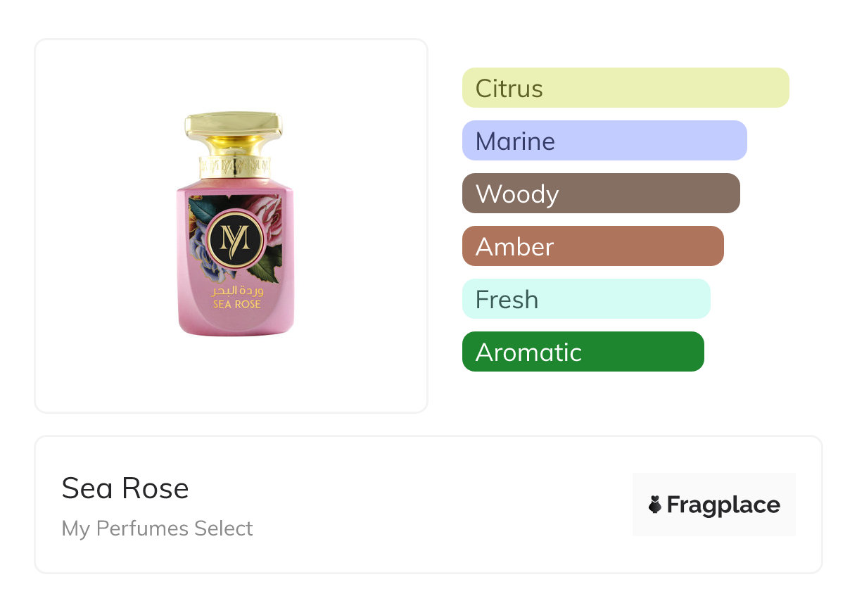Open the My Perfumes Select brand link
This screenshot has width=857, height=608.
pyautogui.click(x=157, y=528)
